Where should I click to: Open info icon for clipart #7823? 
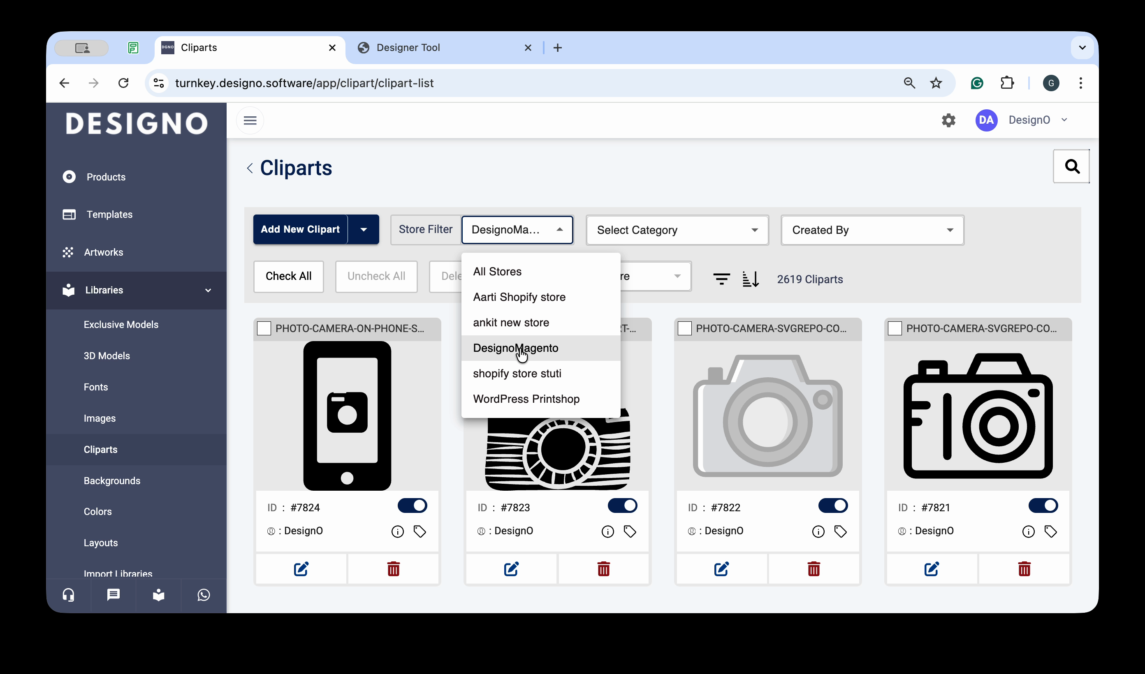point(607,531)
